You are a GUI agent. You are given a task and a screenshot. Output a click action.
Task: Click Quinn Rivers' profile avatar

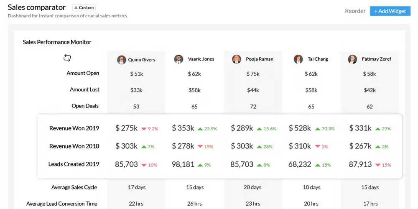pyautogui.click(x=122, y=59)
